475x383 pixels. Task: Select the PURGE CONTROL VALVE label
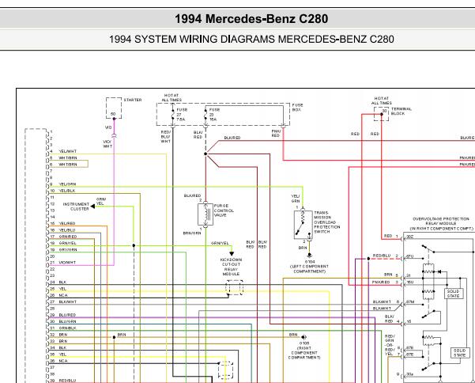pos(224,210)
